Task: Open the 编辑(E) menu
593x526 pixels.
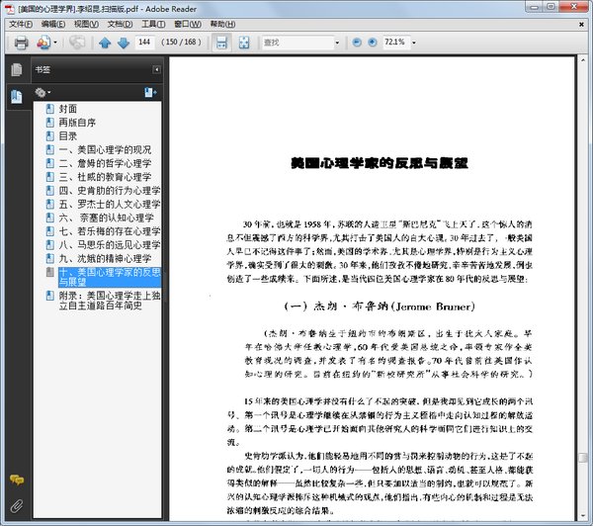Action: pyautogui.click(x=53, y=24)
